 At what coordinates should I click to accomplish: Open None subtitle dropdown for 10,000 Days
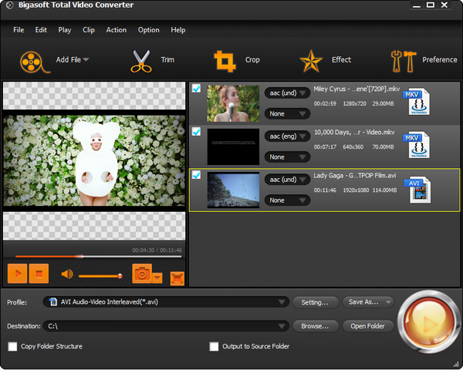[x=287, y=157]
